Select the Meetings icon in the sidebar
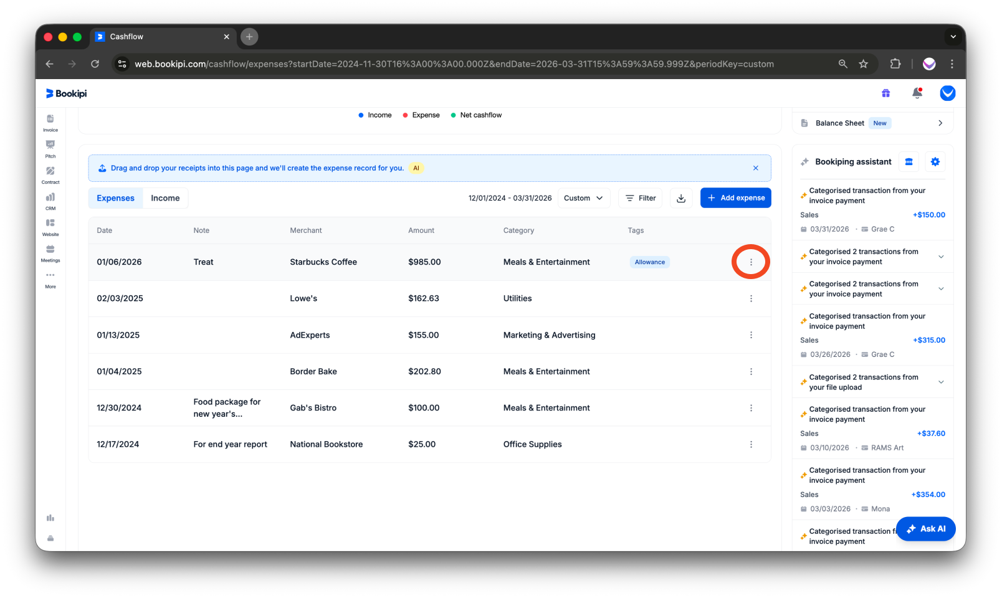 tap(50, 253)
